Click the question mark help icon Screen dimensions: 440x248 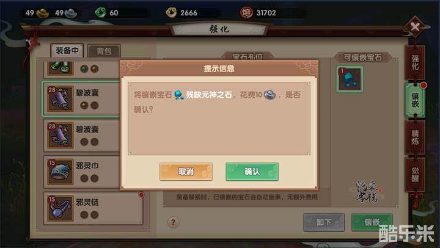click(173, 222)
